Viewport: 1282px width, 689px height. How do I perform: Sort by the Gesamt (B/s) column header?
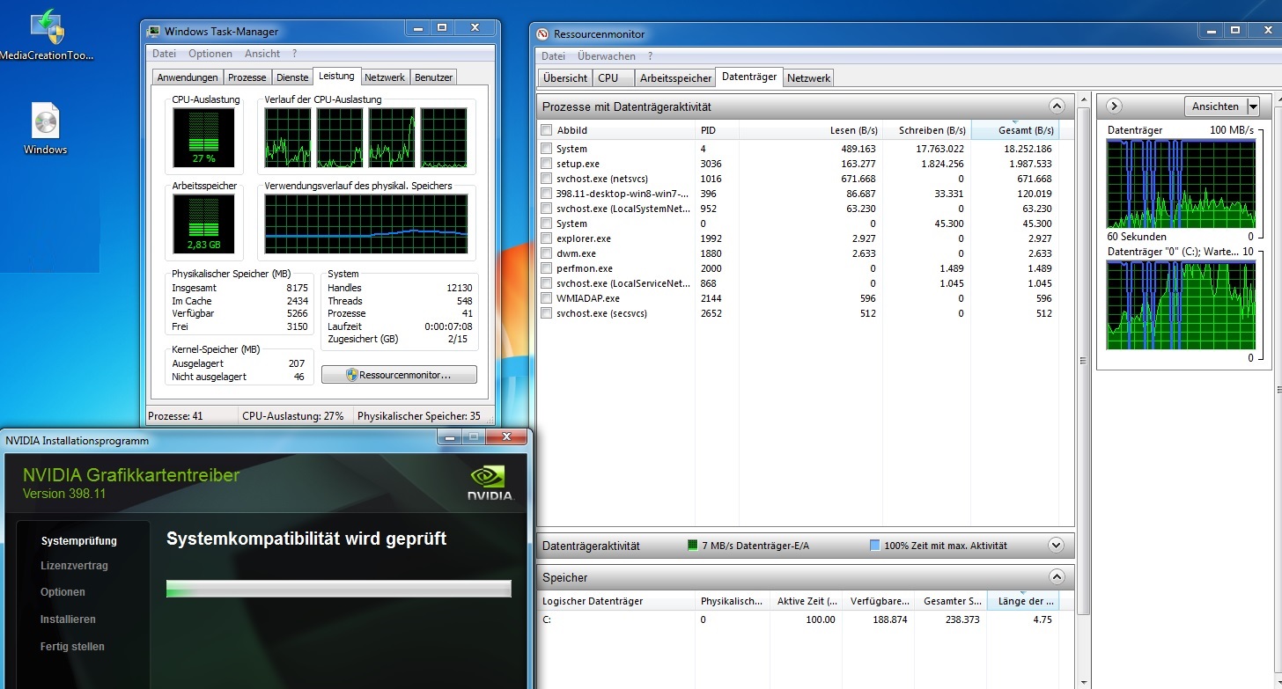point(1014,130)
